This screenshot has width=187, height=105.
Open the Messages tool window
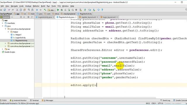[48, 100]
